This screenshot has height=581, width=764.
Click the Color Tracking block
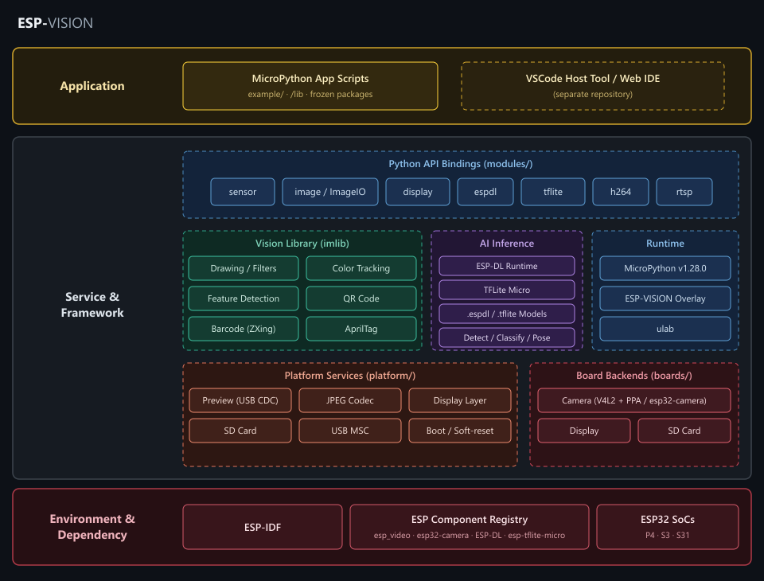click(361, 268)
